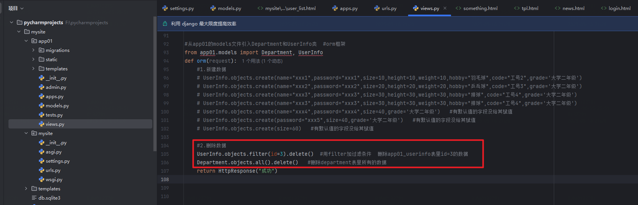
Task: Expand the static folder node
Action: 33,59
